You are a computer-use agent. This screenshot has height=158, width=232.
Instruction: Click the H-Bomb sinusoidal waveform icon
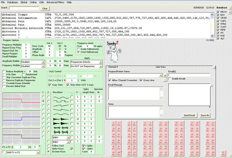61,128
